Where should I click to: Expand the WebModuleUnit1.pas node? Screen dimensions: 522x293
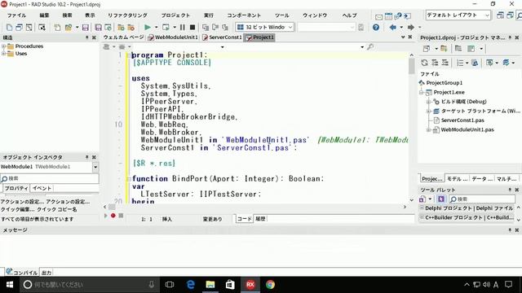pyautogui.click(x=429, y=130)
